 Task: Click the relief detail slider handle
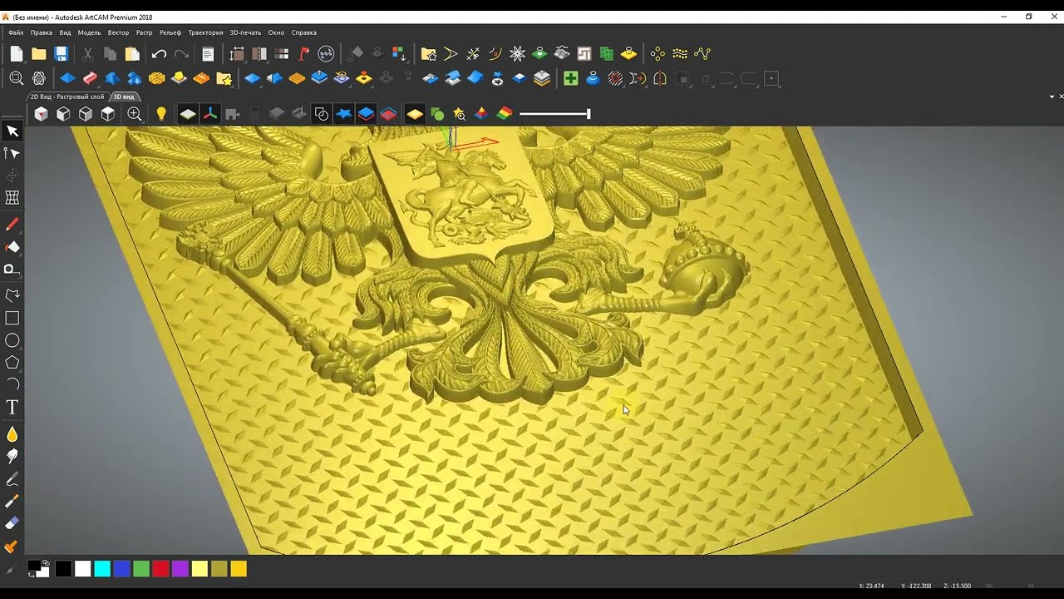[589, 114]
